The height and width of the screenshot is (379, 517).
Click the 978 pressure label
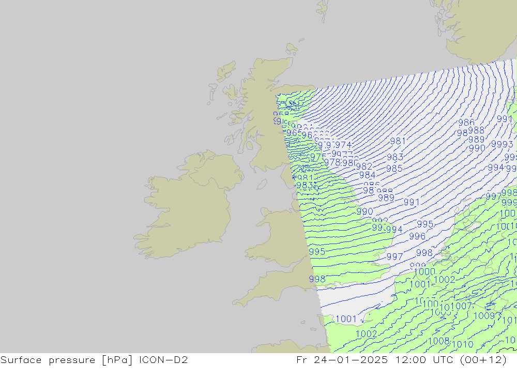pos(332,162)
